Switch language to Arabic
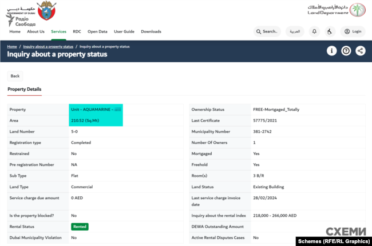This screenshot has height=246, width=372. (295, 31)
